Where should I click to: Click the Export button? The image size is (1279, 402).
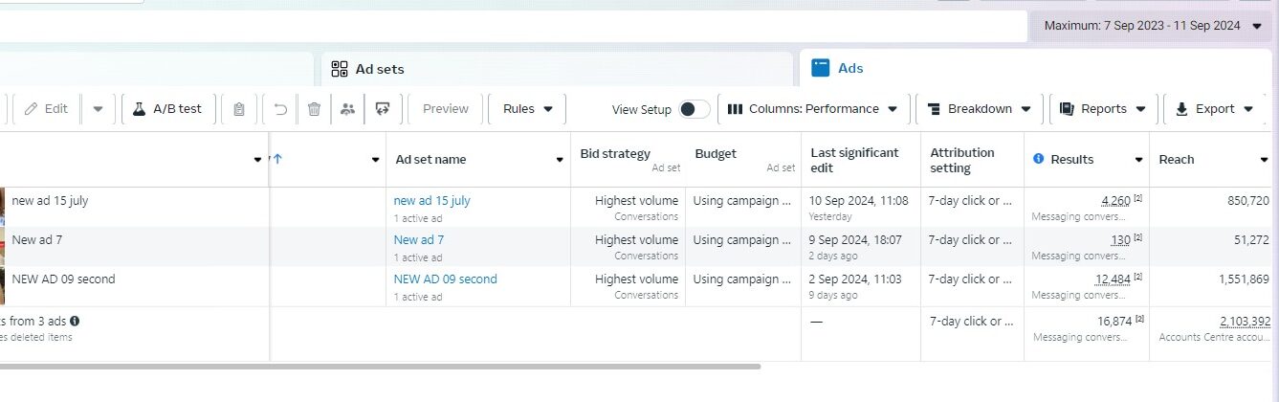coord(1213,109)
